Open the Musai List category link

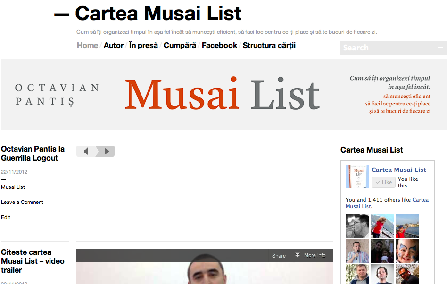[13, 187]
